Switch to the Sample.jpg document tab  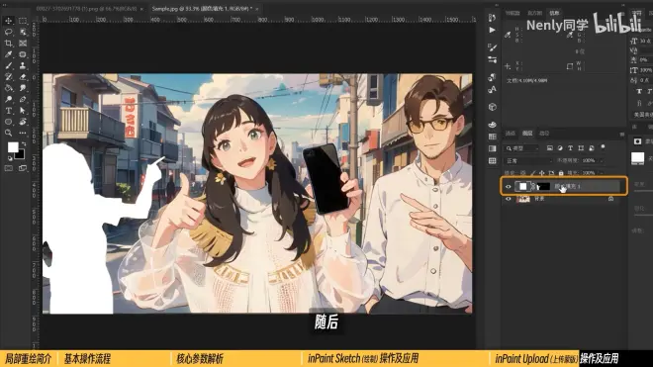[x=202, y=8]
